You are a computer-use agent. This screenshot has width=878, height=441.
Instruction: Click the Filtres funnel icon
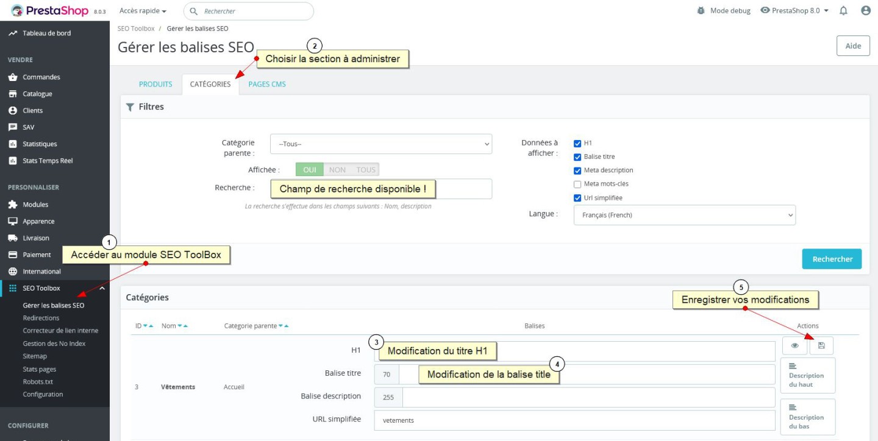coord(130,107)
